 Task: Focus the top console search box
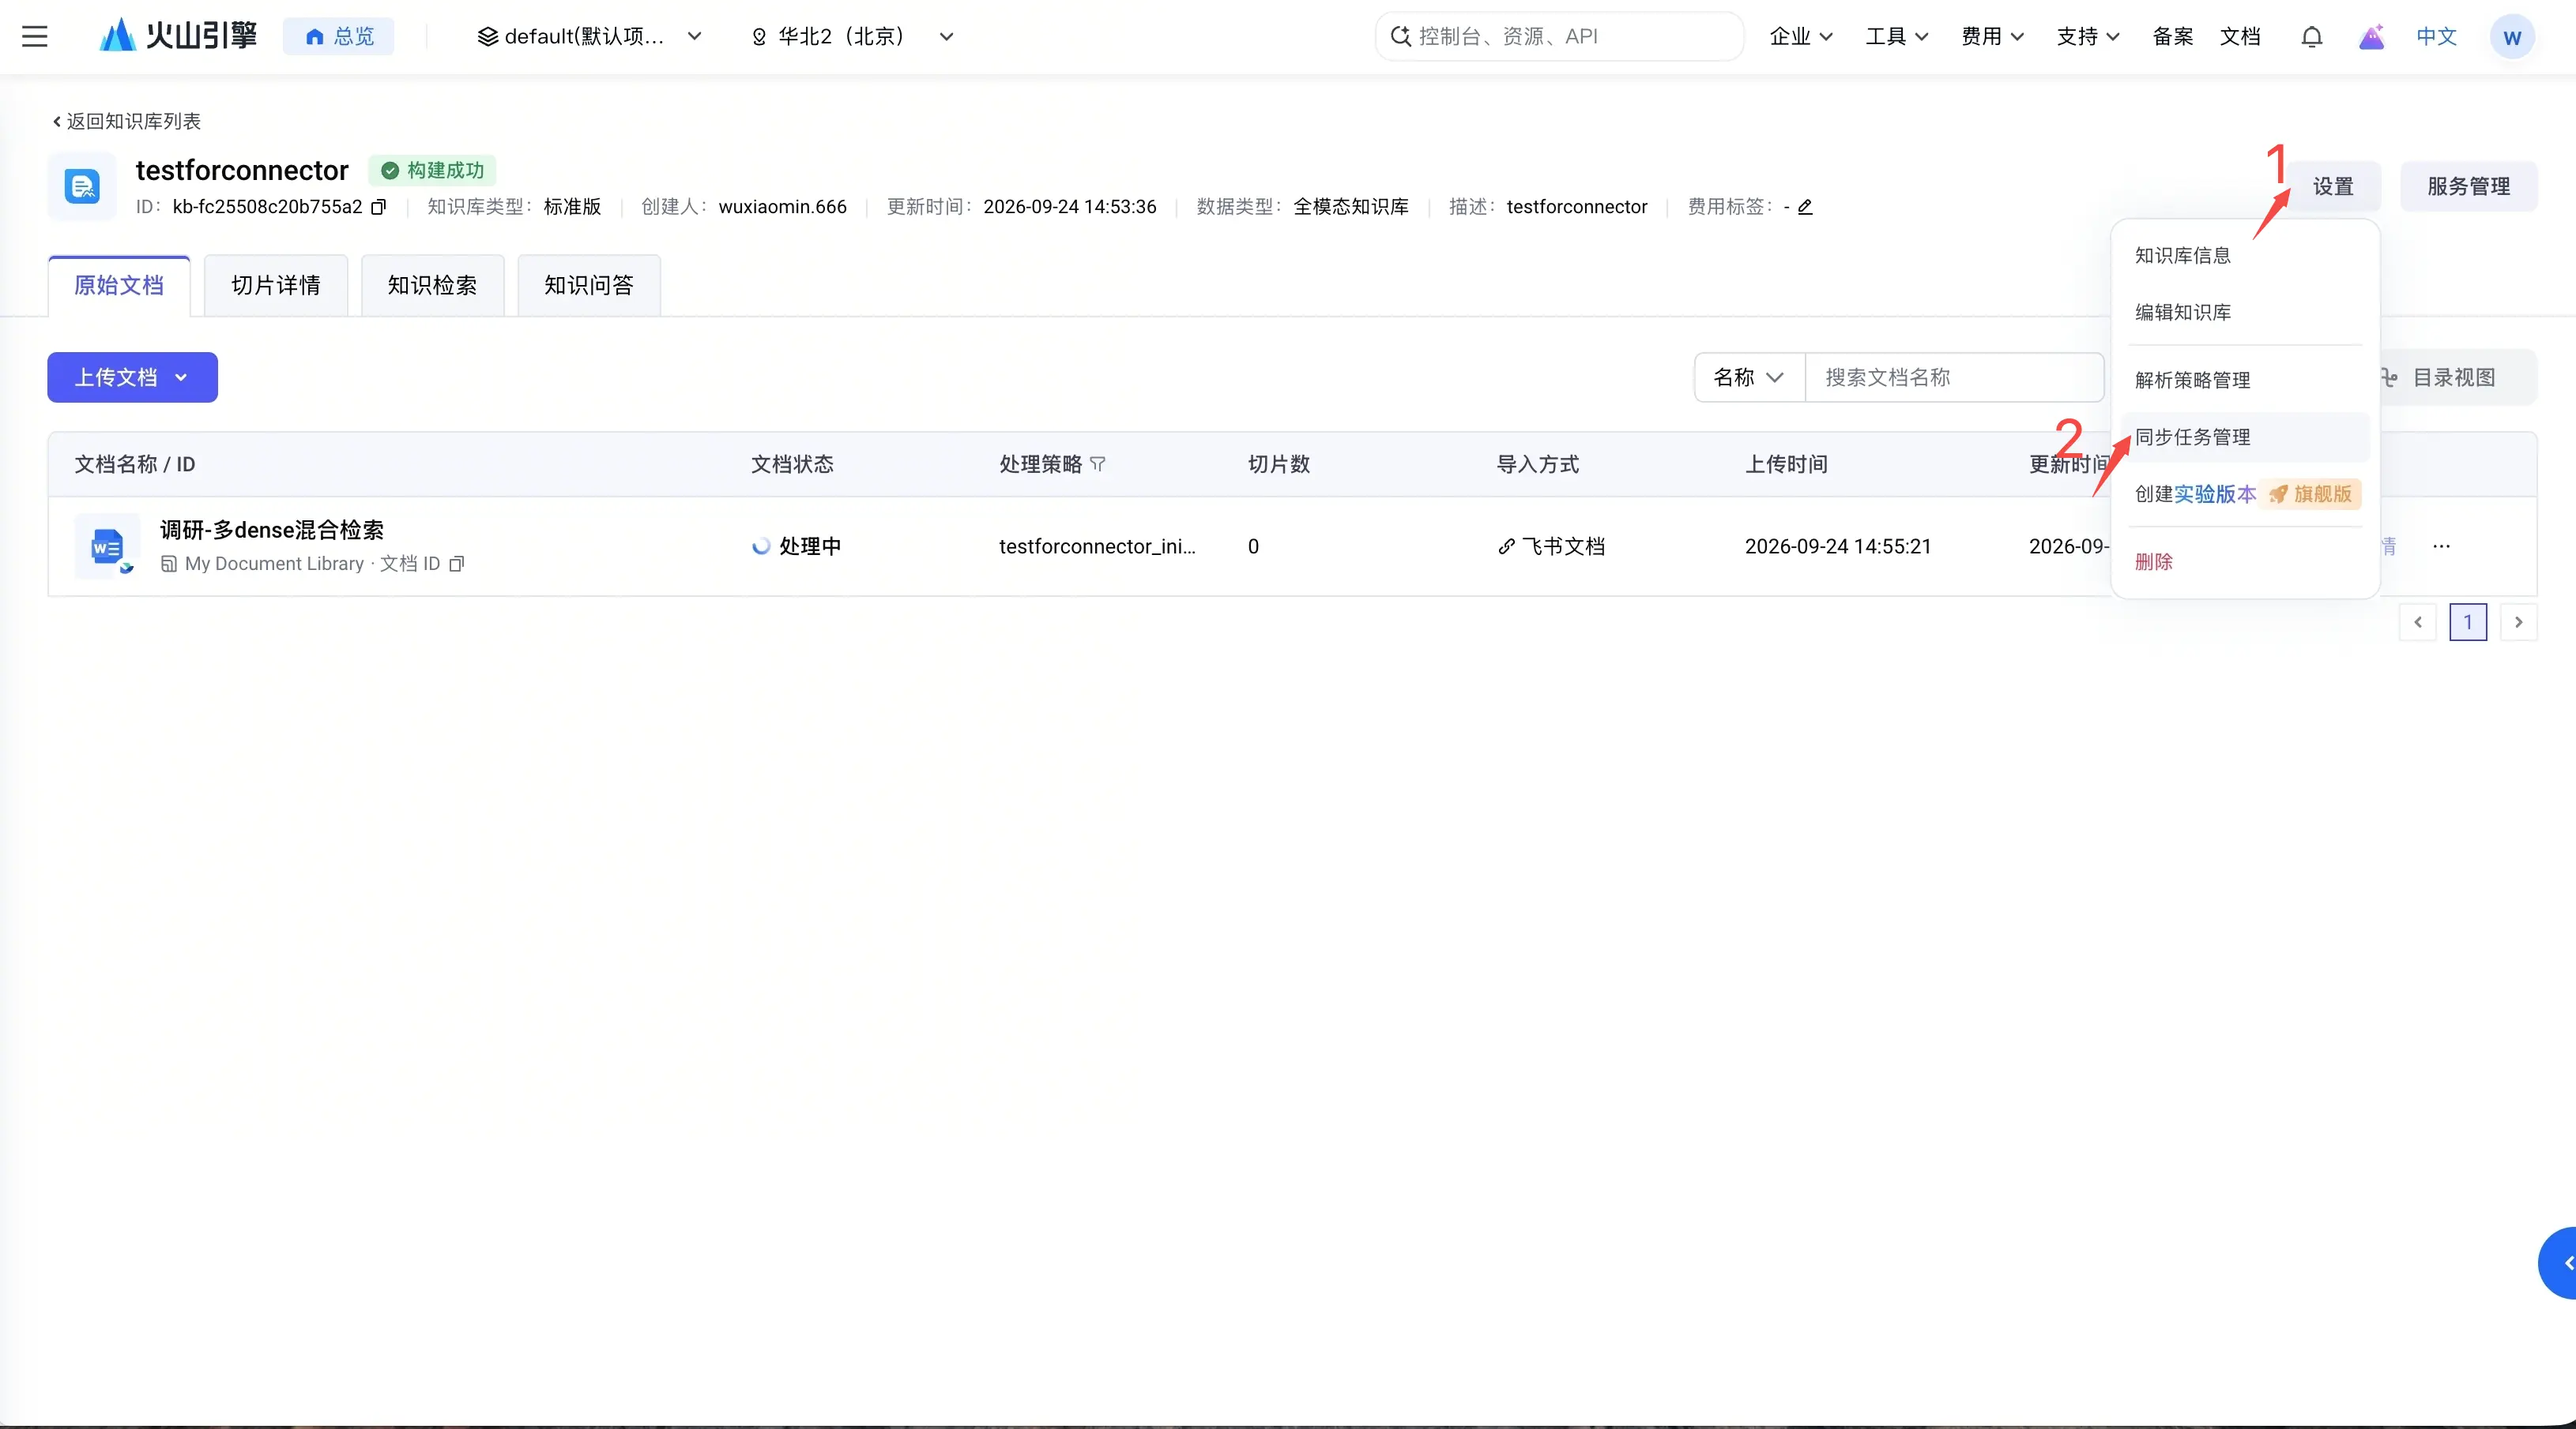pos(1559,37)
